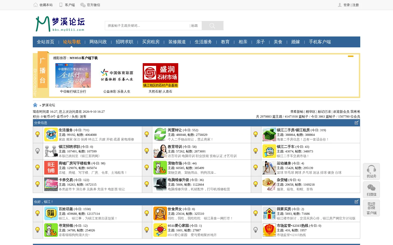Screen dimensions: 393x245
Task: Open the 电脑维修升级 computer icon
Action: [x=160, y=184]
